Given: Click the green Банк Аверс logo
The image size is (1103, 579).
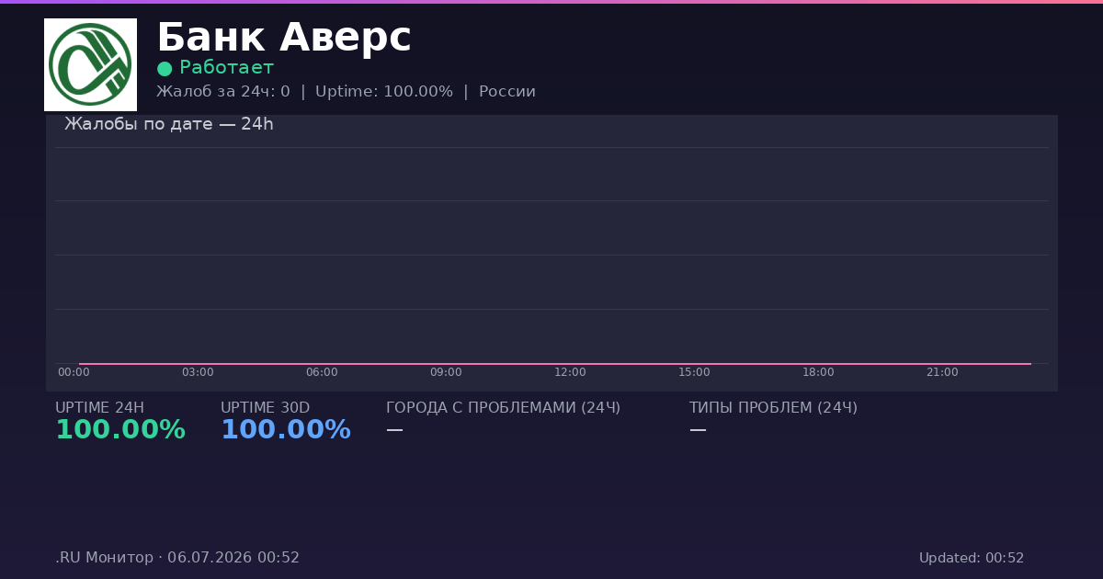Looking at the screenshot, I should (90, 64).
